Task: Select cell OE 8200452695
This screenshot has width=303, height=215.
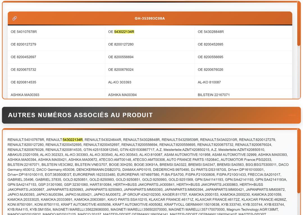Action: (x=243, y=44)
